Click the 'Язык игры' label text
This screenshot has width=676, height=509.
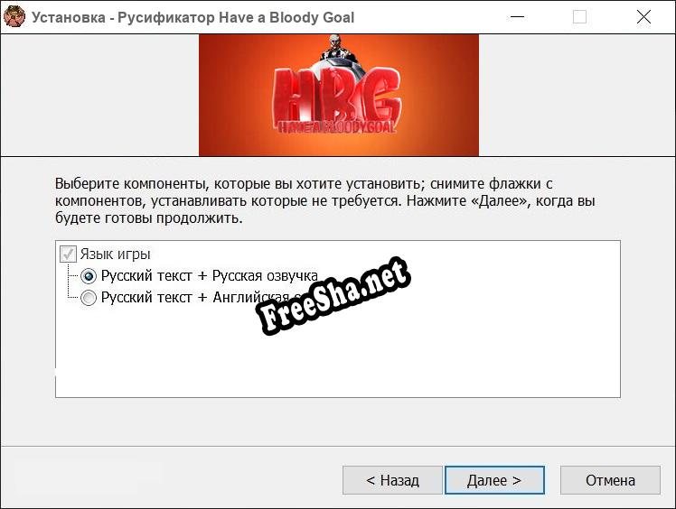click(x=115, y=255)
